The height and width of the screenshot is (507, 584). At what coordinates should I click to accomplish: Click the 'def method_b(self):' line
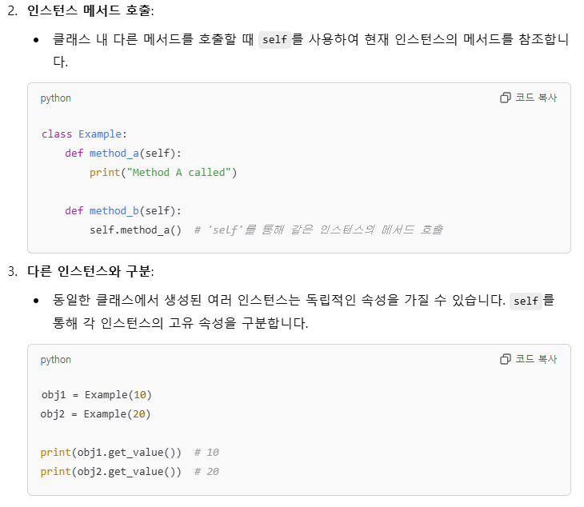(123, 210)
